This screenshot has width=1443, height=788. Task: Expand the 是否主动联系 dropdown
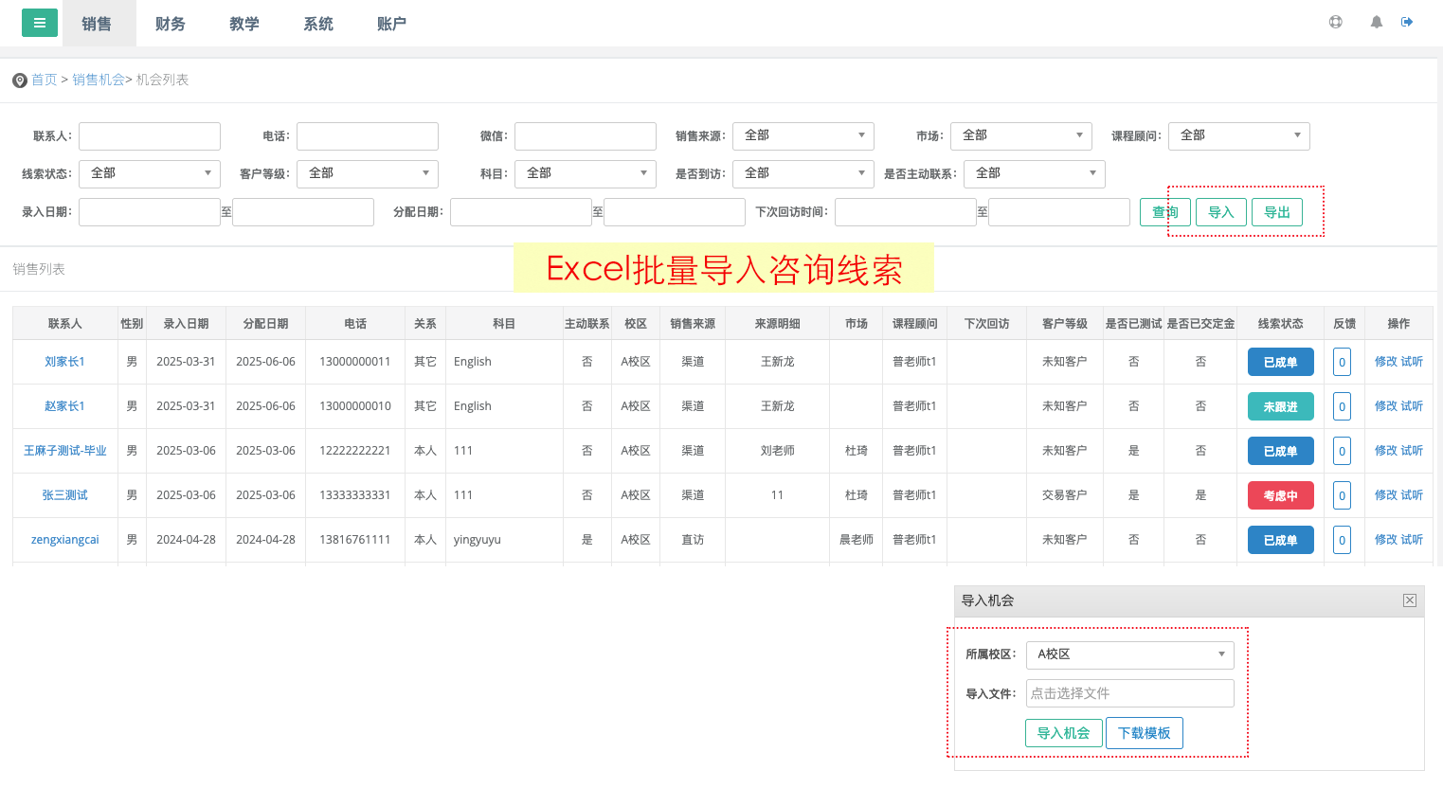pos(1035,174)
